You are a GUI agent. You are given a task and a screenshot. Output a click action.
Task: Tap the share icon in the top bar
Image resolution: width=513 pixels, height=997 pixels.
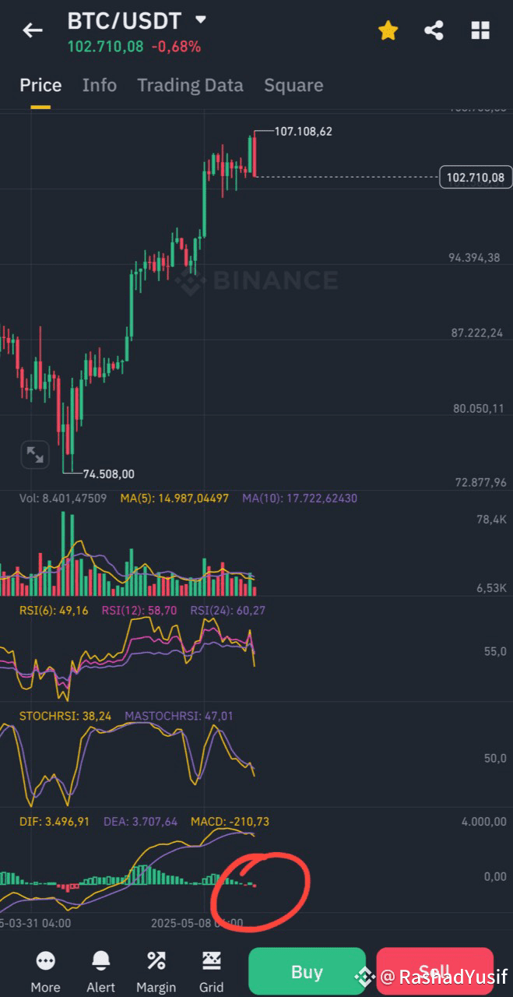click(434, 30)
